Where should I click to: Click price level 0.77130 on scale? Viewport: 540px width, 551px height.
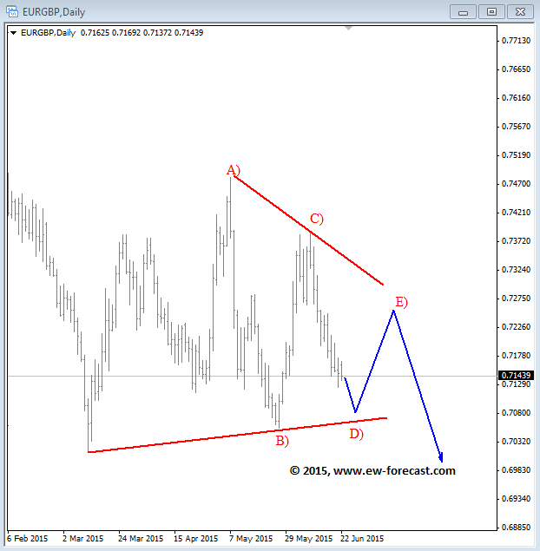516,41
